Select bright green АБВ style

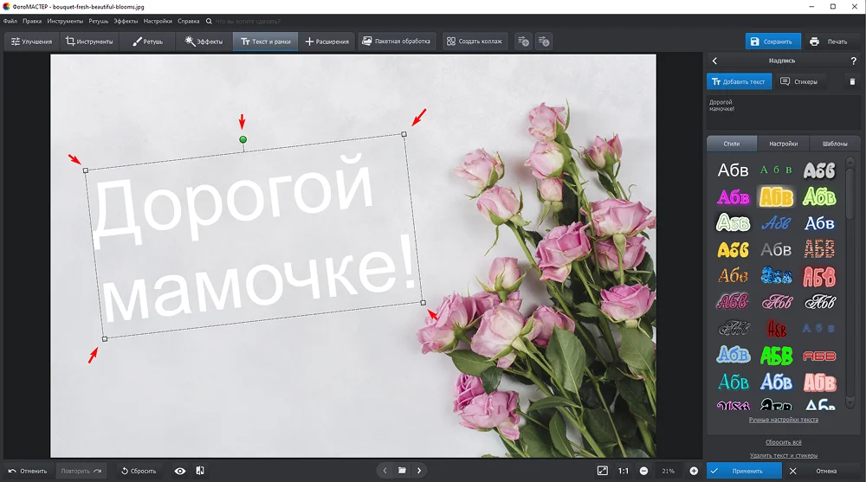[x=776, y=356]
